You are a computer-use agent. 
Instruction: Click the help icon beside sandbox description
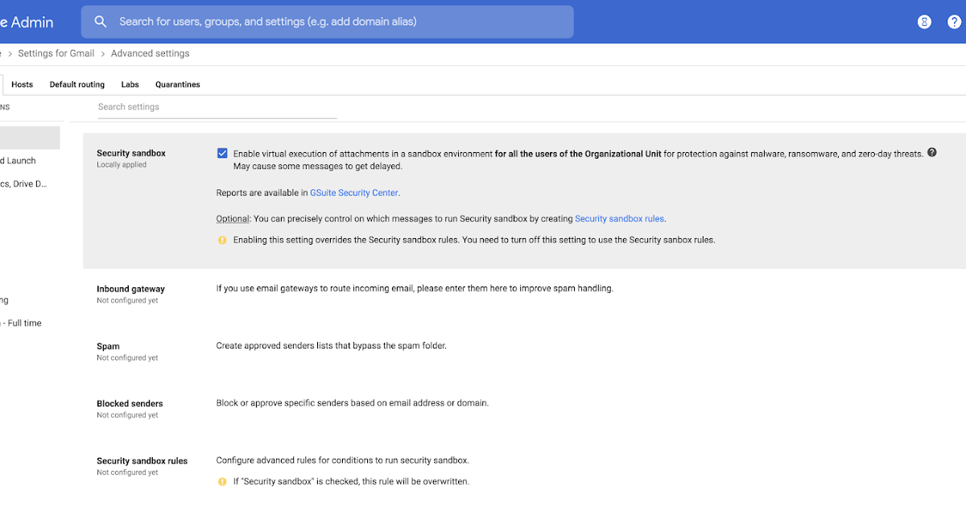[x=931, y=152]
